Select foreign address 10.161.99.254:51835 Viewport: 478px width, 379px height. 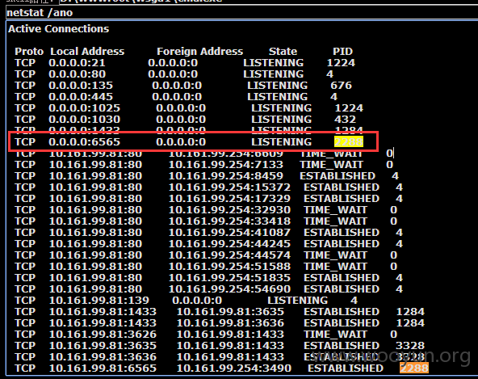[x=229, y=277]
